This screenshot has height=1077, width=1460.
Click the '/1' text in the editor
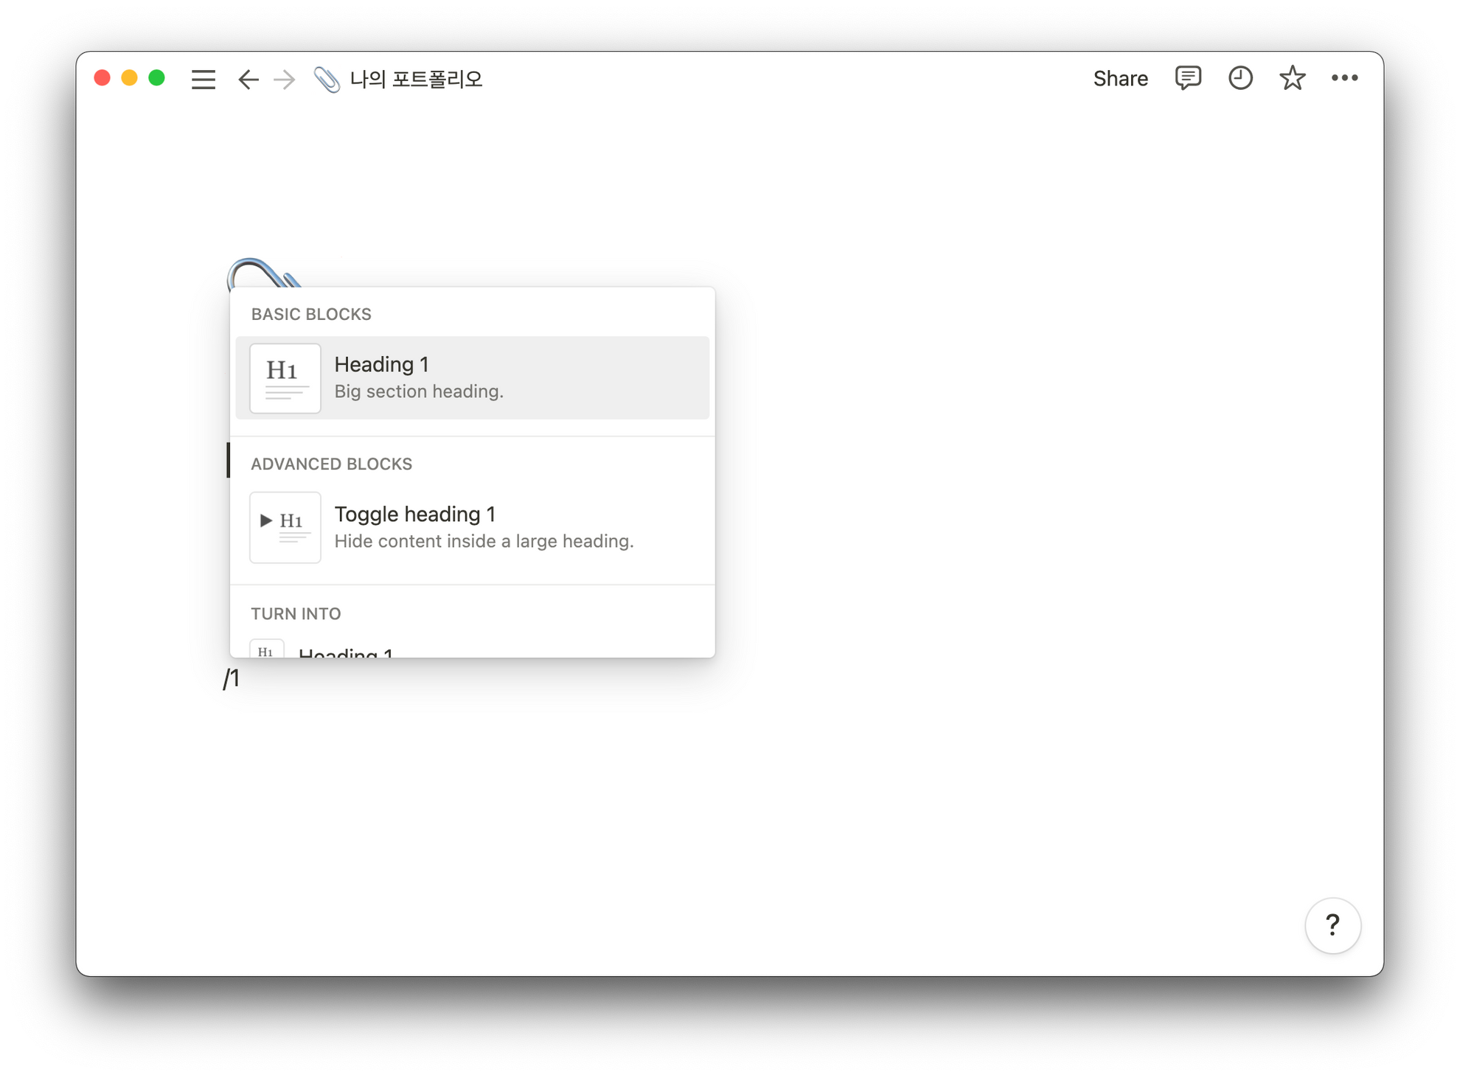(x=232, y=676)
